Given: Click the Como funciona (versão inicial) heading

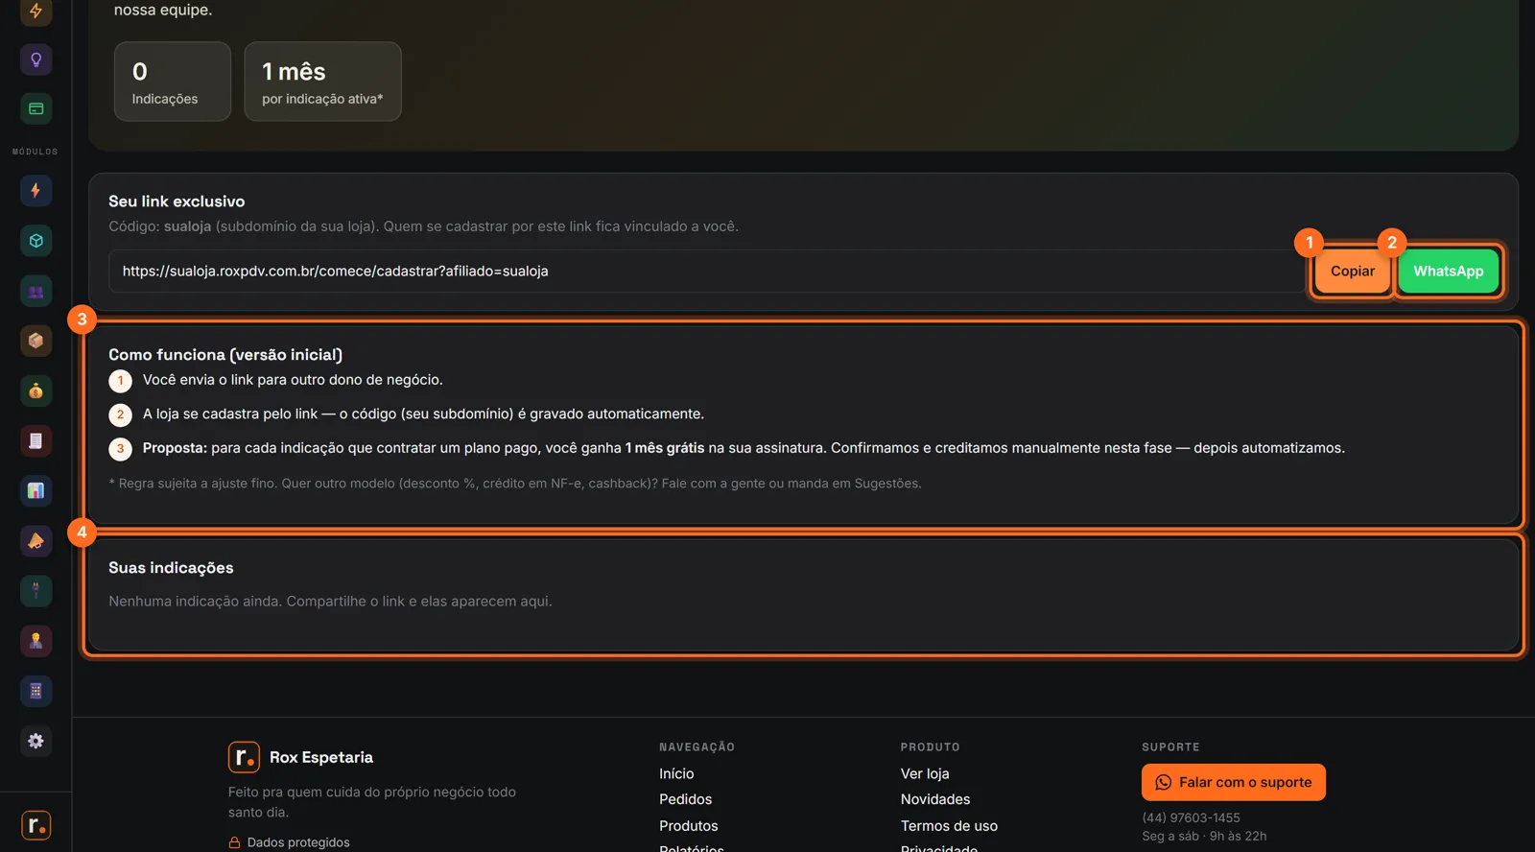Looking at the screenshot, I should tap(225, 355).
